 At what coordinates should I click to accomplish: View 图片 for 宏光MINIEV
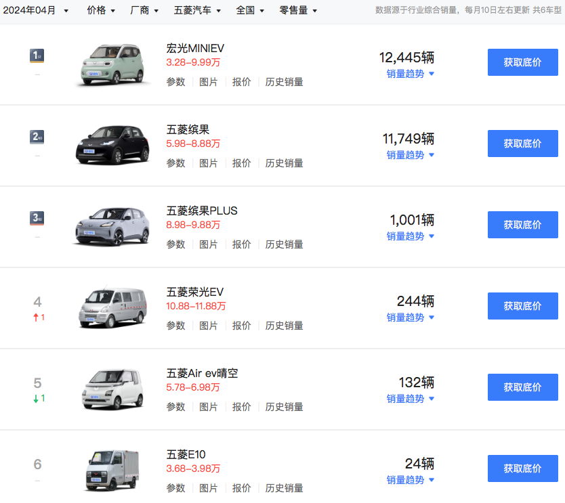209,82
